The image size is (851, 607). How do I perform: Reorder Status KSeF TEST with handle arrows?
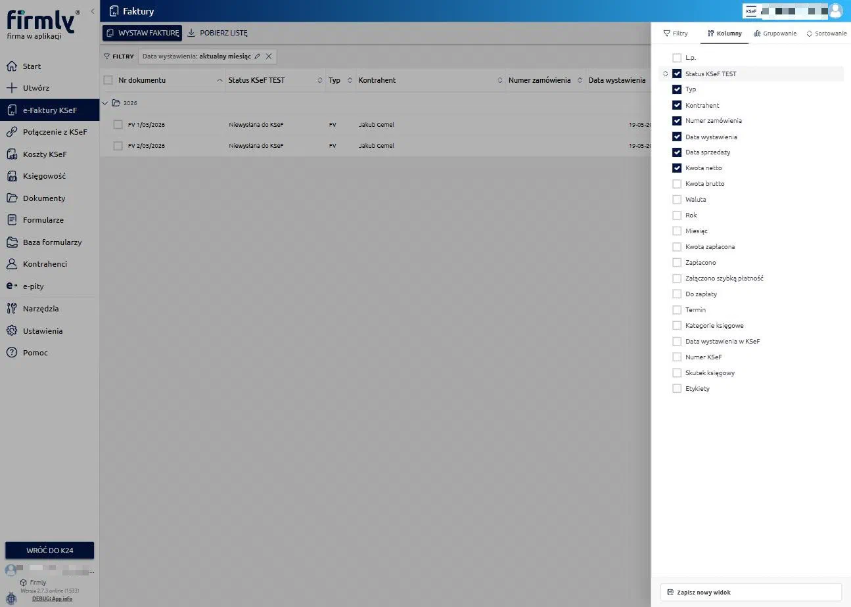(665, 74)
